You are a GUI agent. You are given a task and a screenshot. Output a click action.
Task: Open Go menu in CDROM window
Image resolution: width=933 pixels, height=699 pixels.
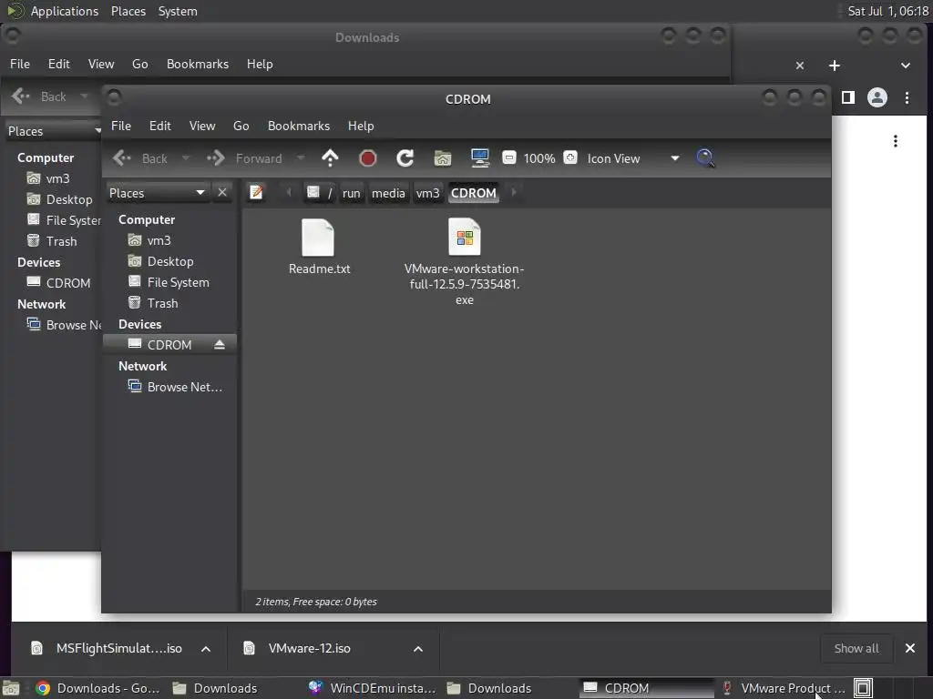point(241,126)
